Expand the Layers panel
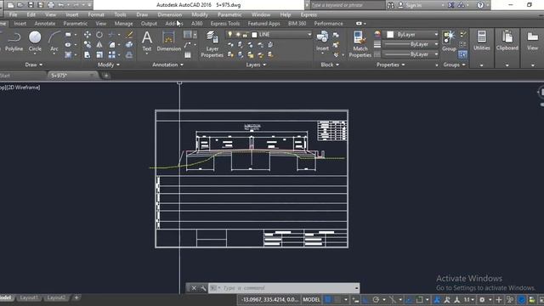The width and height of the screenshot is (544, 306). 256,65
